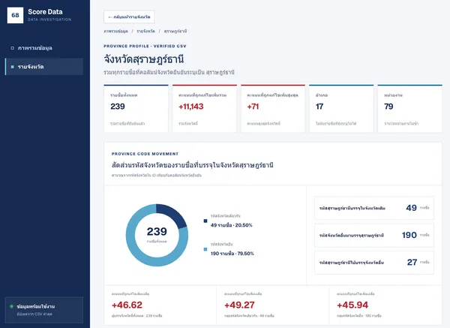Click the light blue legend swatch

click(x=205, y=249)
